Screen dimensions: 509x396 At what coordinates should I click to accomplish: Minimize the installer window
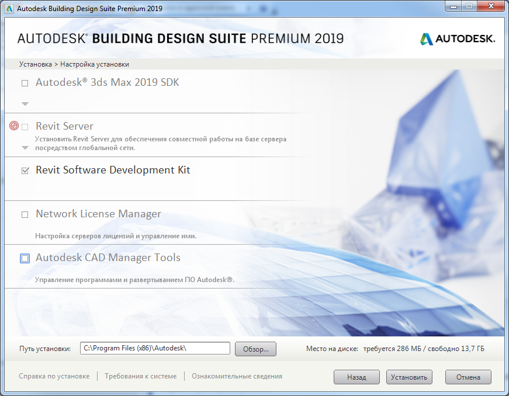pyautogui.click(x=454, y=6)
